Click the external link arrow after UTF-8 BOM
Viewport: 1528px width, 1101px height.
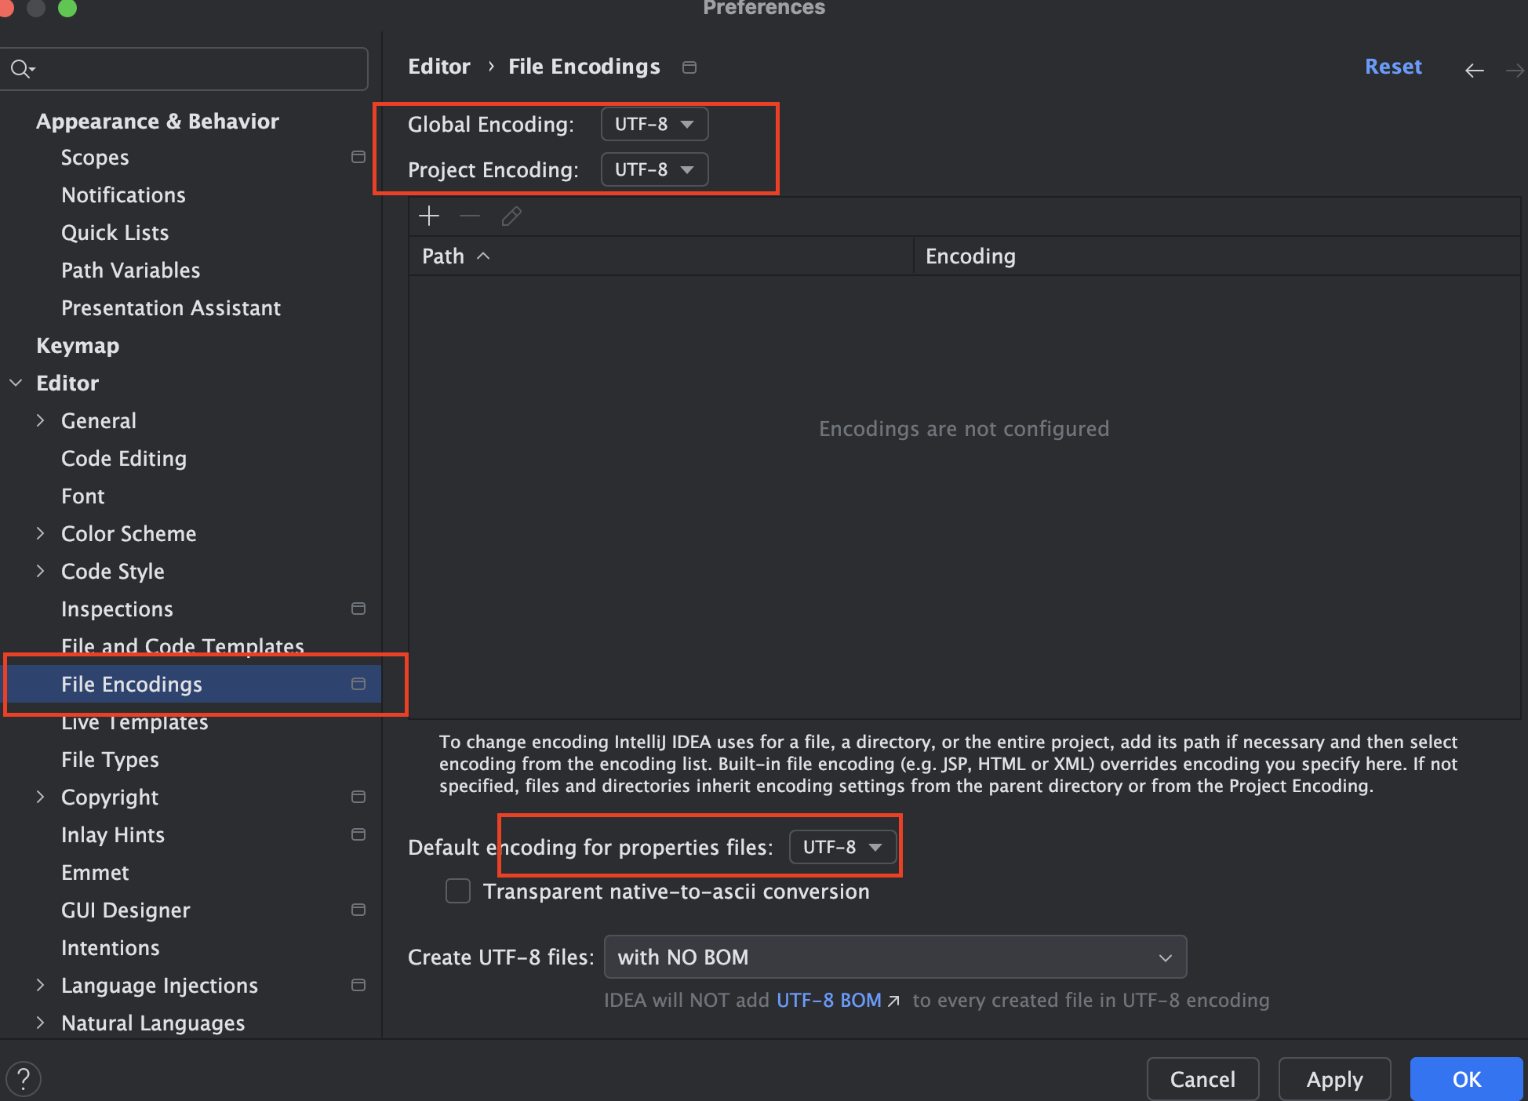coord(893,1001)
